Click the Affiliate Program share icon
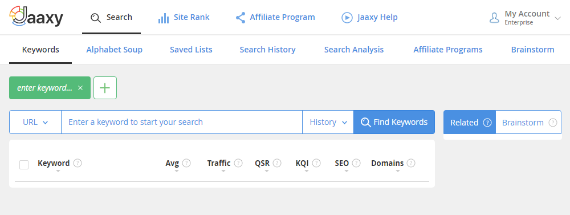 click(241, 18)
